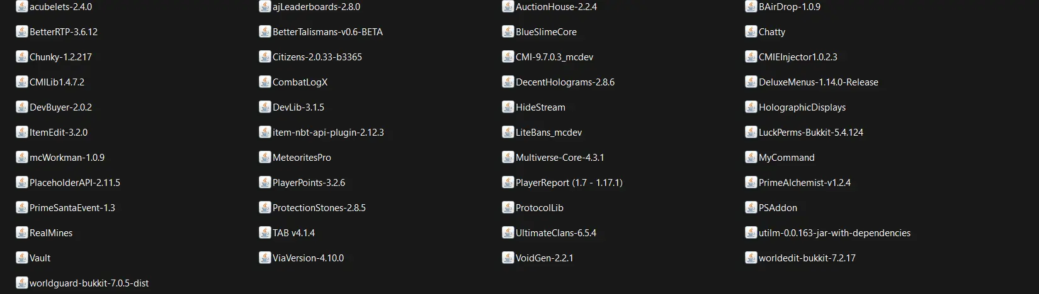Click the Vault jar file icon
The image size is (1039, 294).
[22, 258]
